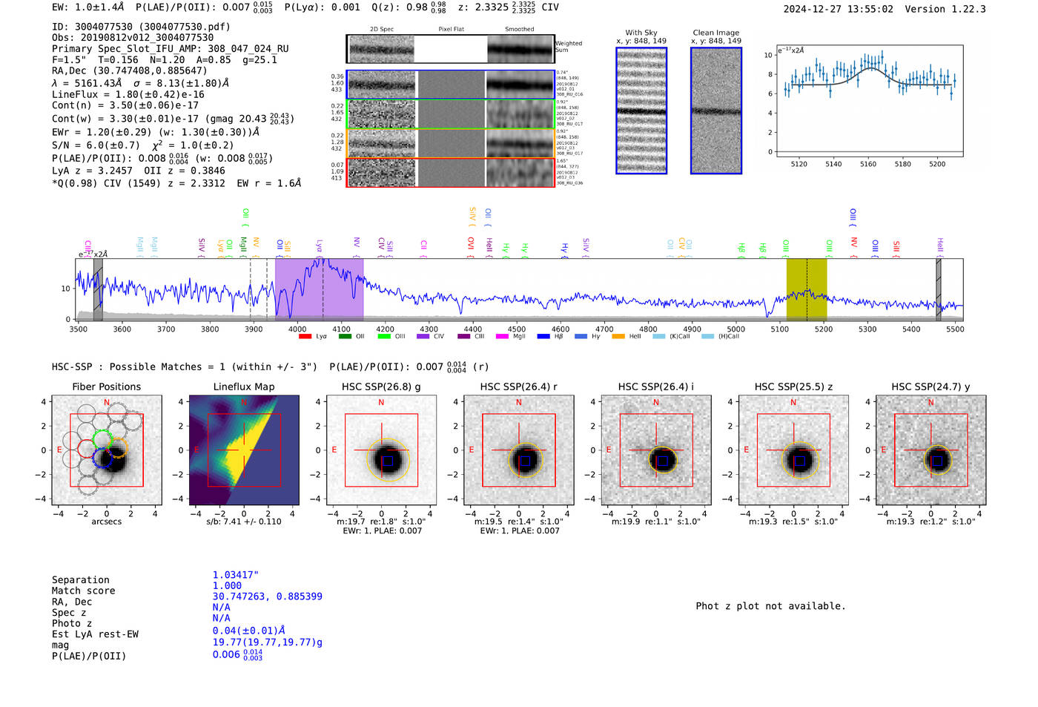The image size is (1038, 707).
Task: Select the (K)CaII legend swatch
Action: [658, 337]
